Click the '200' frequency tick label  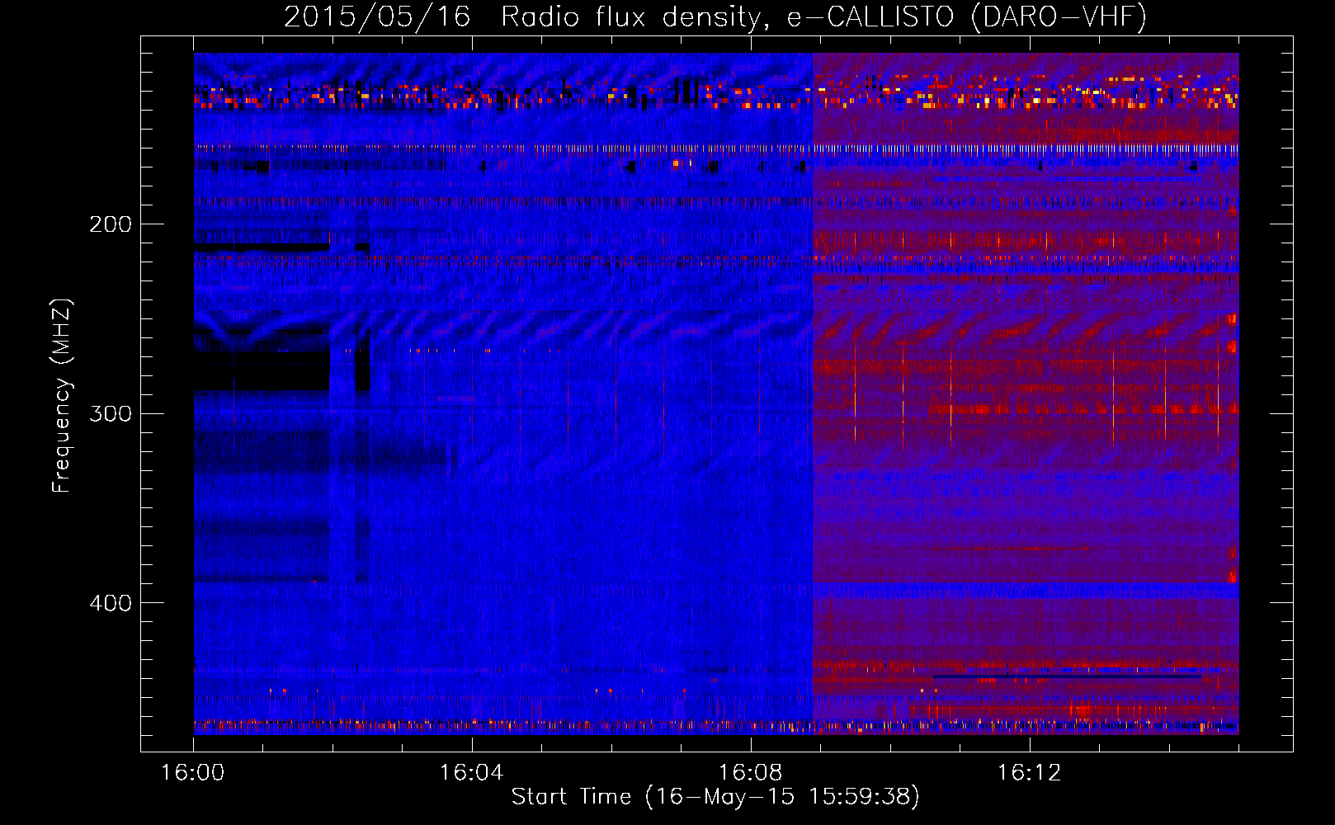point(111,224)
